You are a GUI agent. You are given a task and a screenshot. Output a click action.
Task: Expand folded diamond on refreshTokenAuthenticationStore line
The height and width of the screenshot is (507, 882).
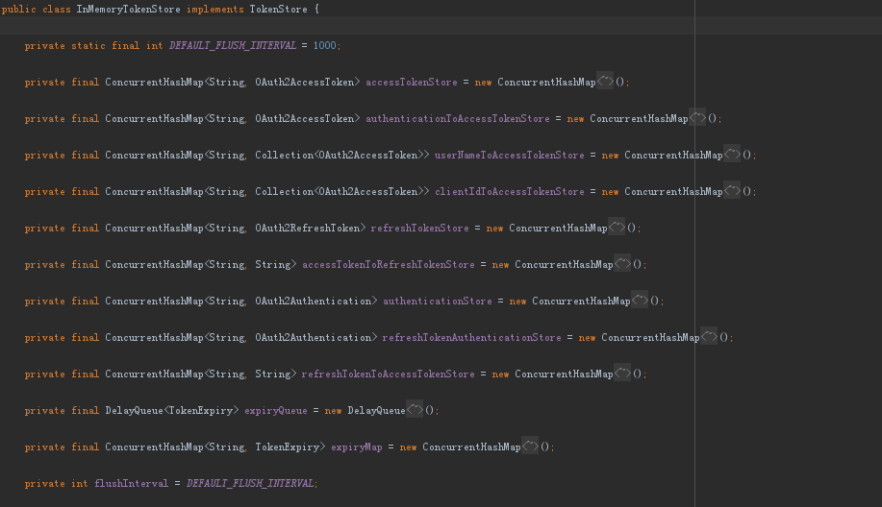tap(709, 337)
